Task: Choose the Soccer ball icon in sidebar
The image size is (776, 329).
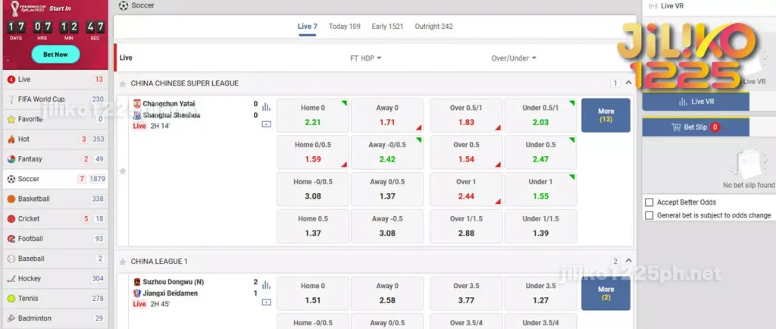Action: [x=11, y=179]
